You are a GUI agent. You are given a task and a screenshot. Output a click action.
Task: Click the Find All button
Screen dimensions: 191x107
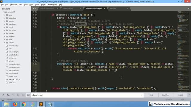(x=180, y=95)
